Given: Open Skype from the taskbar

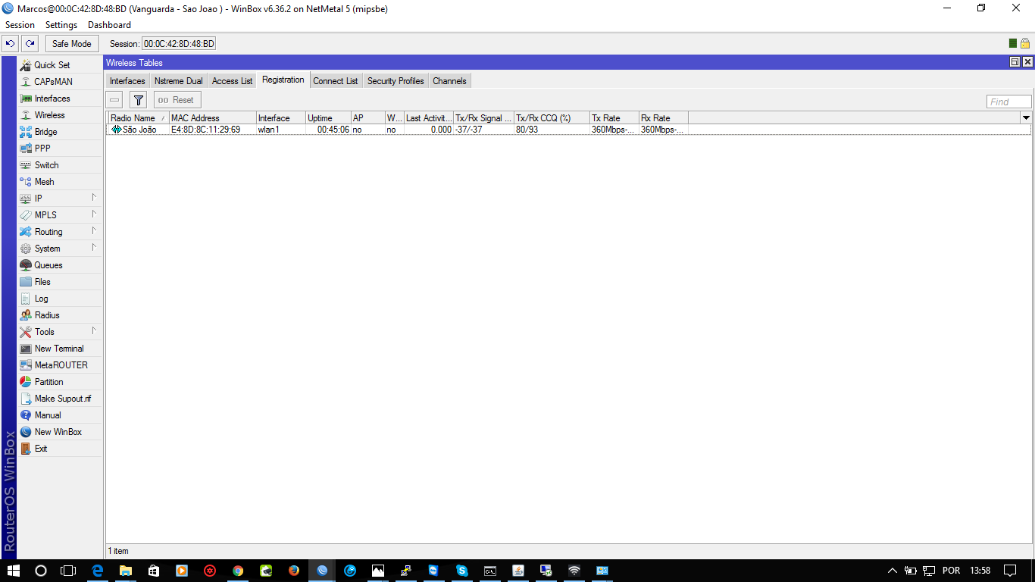Looking at the screenshot, I should click(x=461, y=571).
